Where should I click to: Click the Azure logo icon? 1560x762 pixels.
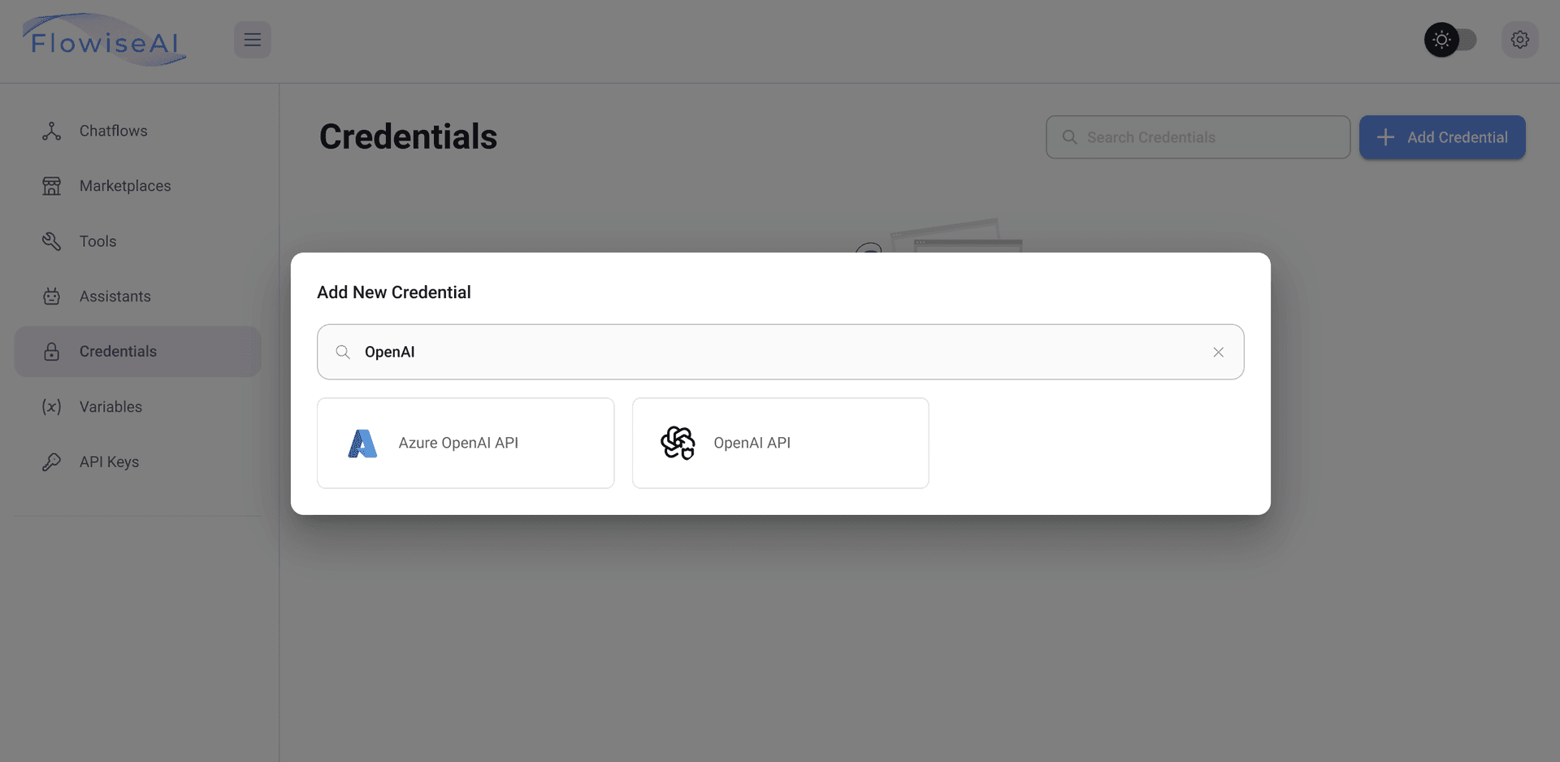point(362,444)
